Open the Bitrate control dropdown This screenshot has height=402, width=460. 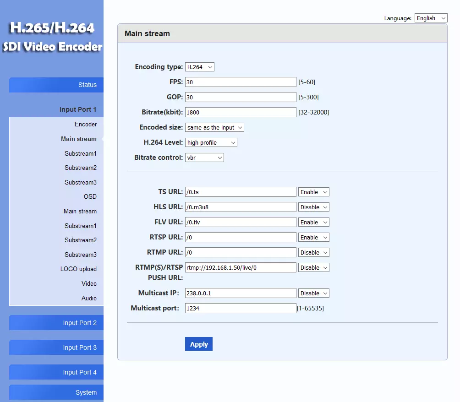204,158
